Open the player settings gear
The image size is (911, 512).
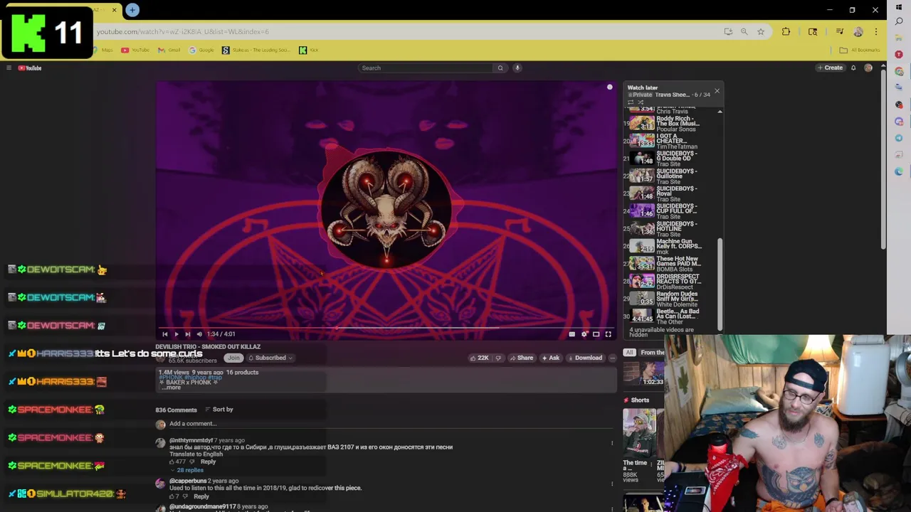pyautogui.click(x=584, y=334)
